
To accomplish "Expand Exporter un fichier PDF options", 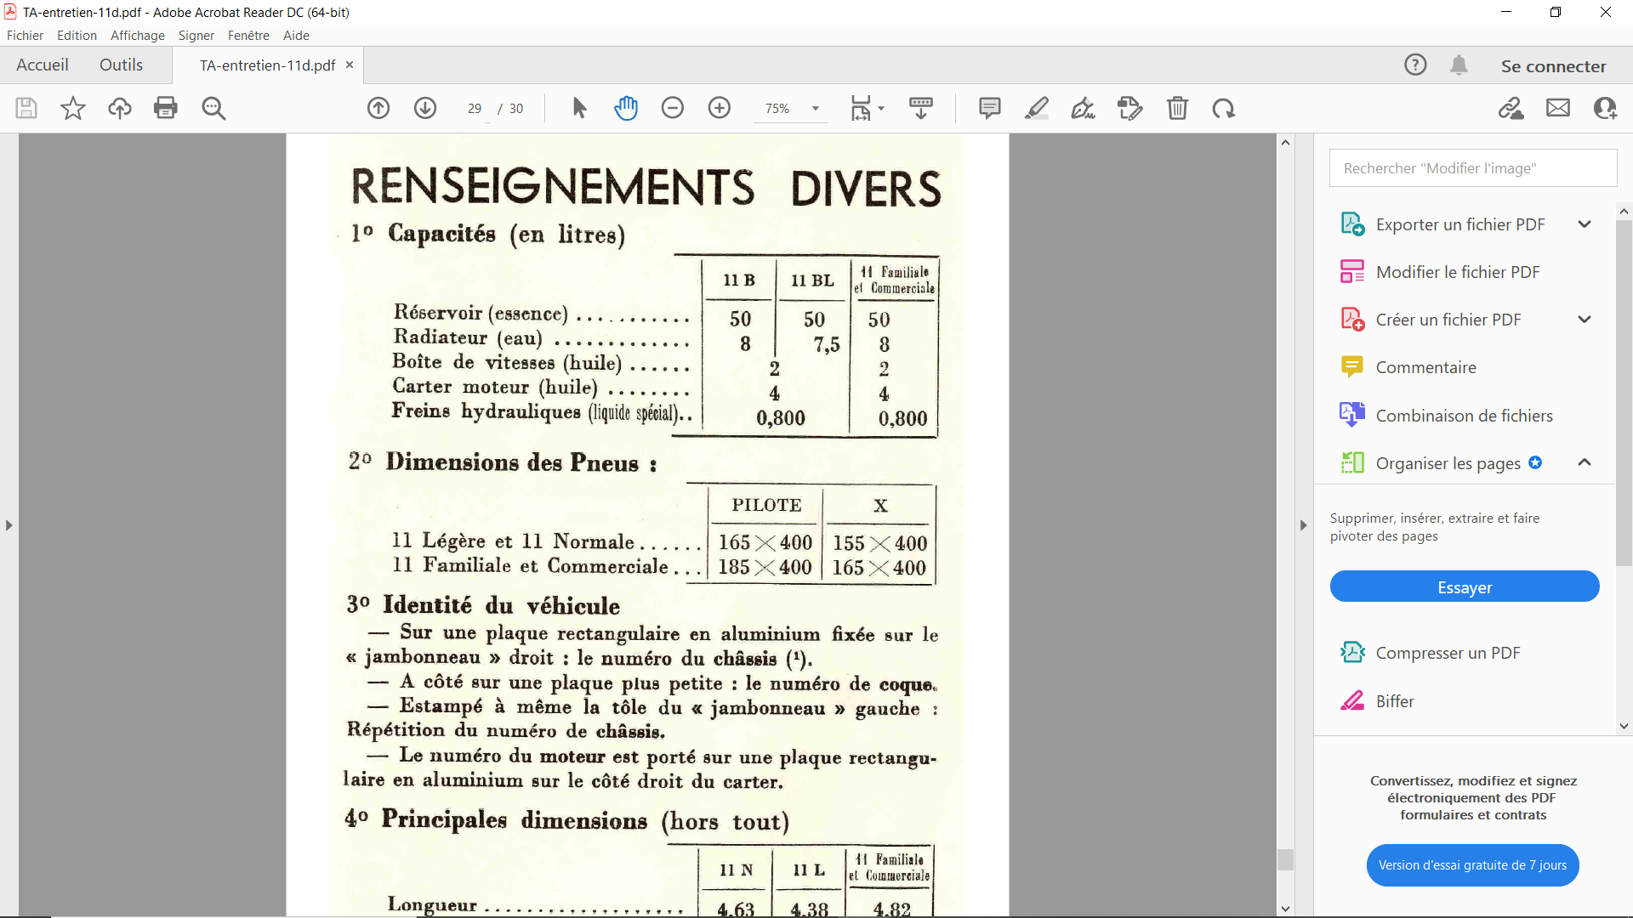I will coord(1585,224).
